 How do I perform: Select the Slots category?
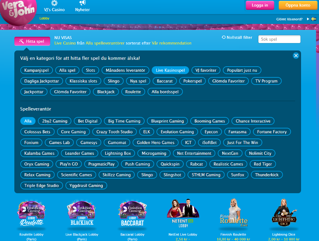coord(91,70)
